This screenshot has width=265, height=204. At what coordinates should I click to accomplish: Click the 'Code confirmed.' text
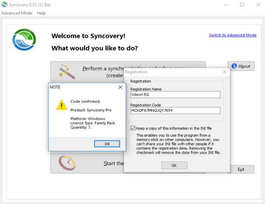[85, 101]
